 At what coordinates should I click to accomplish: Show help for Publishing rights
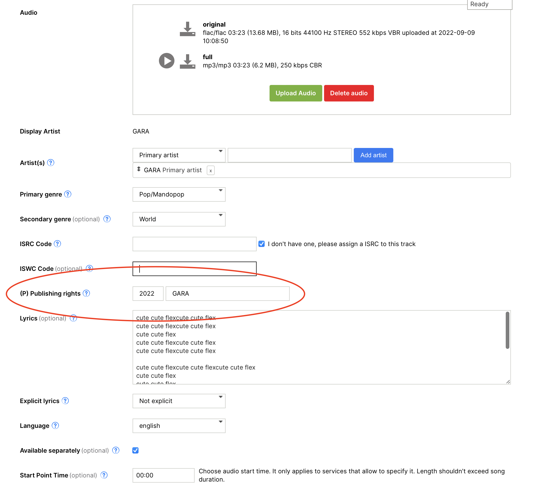click(86, 293)
